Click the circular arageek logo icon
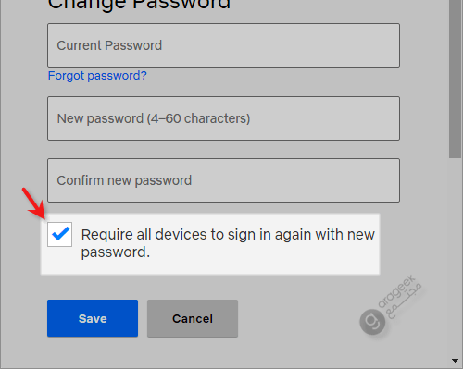 click(372, 322)
